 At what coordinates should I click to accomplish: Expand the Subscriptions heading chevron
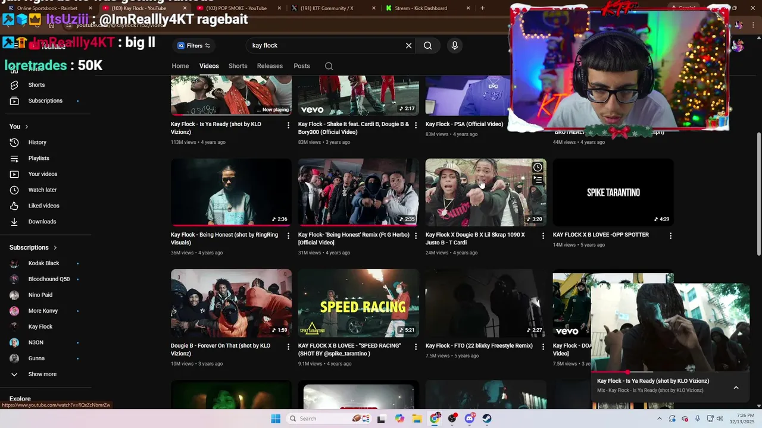coord(55,247)
